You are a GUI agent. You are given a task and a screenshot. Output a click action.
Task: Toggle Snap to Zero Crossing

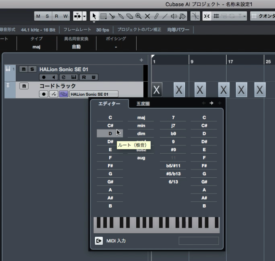tap(195, 16)
